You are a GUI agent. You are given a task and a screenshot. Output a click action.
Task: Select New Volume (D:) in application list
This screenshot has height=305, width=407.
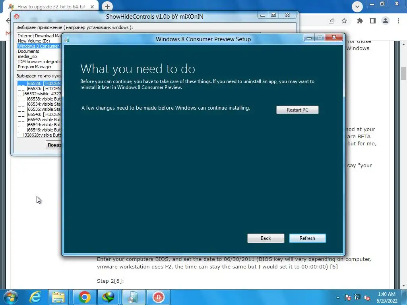39,41
